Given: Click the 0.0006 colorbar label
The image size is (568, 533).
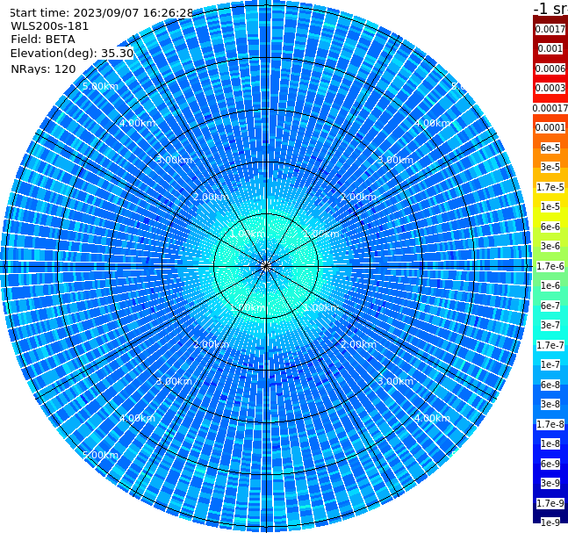Looking at the screenshot, I should [550, 68].
